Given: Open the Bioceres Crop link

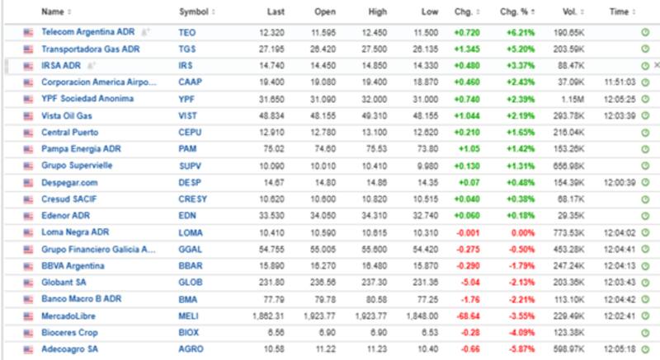Looking at the screenshot, I should (69, 332).
